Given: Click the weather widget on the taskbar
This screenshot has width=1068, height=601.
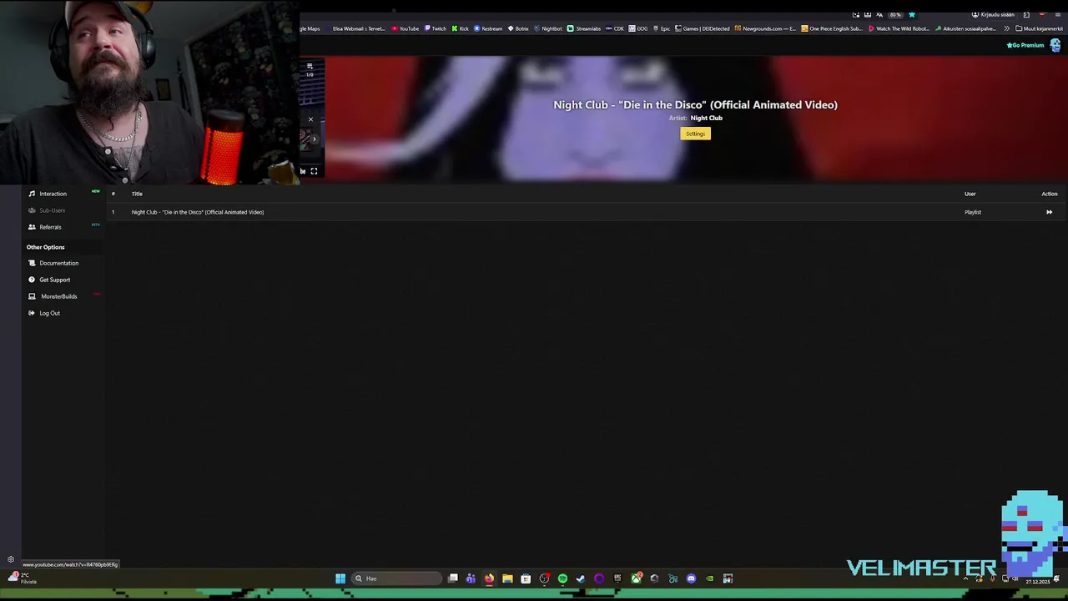Looking at the screenshot, I should point(23,578).
